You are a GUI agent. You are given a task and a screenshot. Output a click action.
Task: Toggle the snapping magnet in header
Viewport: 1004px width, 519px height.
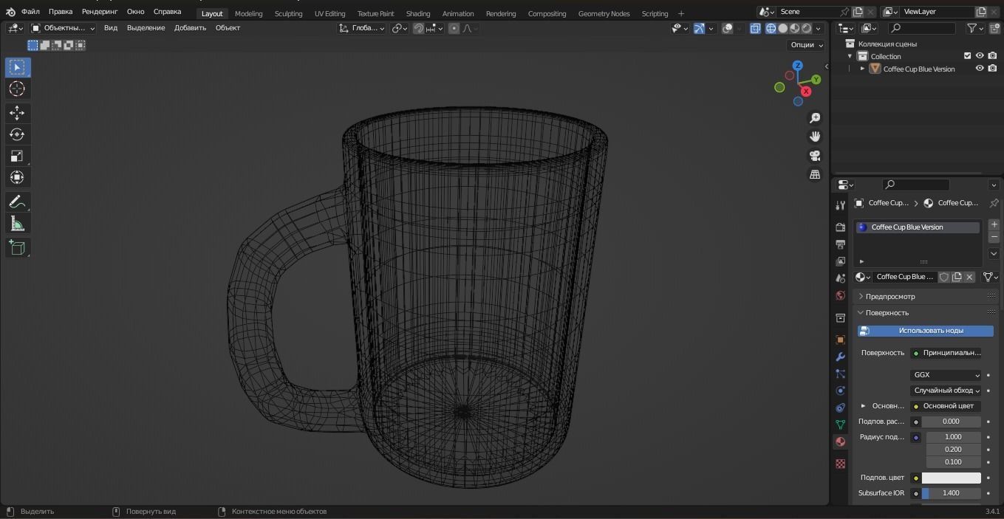point(419,28)
